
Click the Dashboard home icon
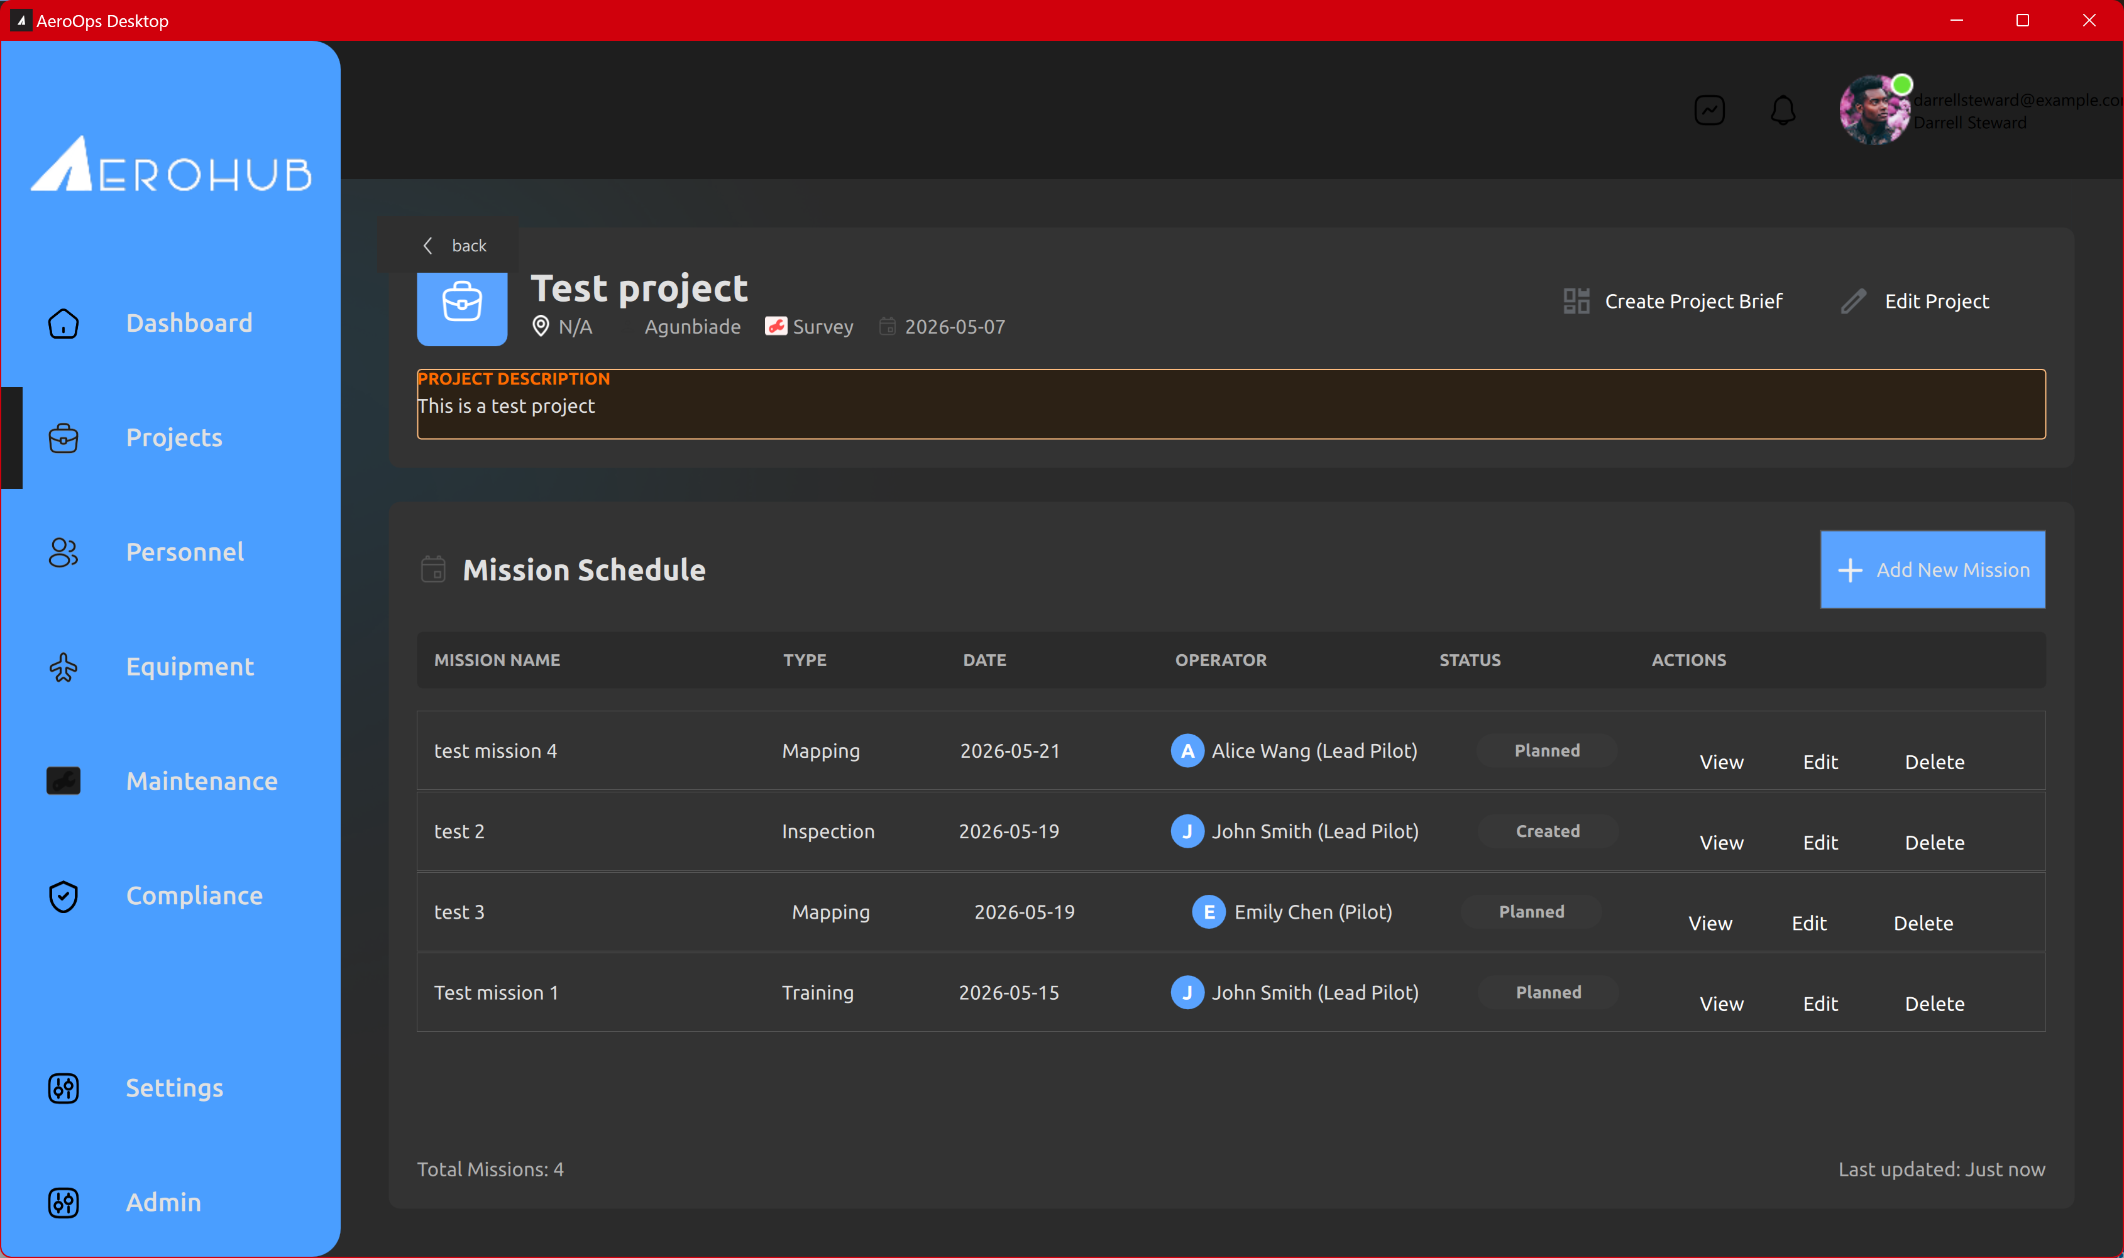pyautogui.click(x=63, y=323)
